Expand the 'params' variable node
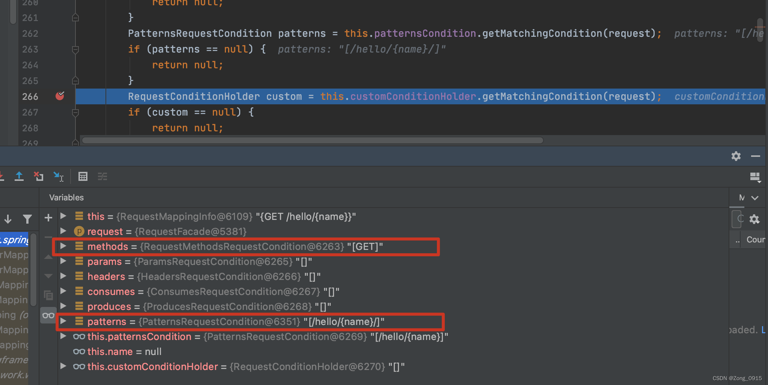Screen dimensions: 768x385 pyautogui.click(x=63, y=261)
